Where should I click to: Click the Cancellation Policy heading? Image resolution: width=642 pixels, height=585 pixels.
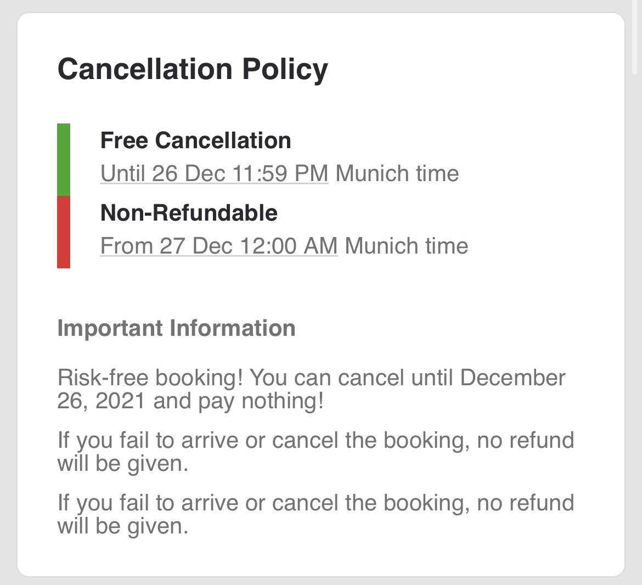[x=193, y=69]
